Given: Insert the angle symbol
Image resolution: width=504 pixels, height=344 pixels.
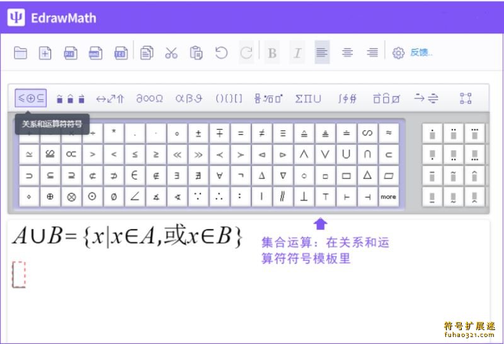Looking at the screenshot, I should click(135, 197).
